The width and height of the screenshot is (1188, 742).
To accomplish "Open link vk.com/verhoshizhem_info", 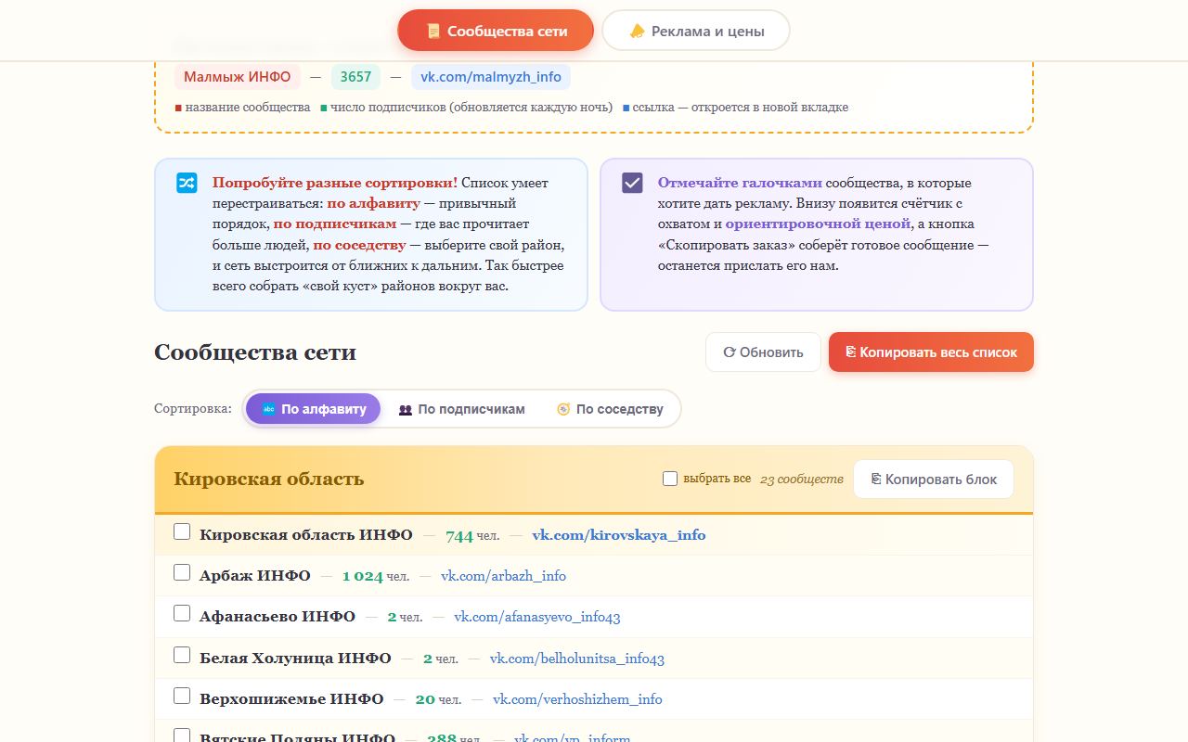I will click(x=577, y=699).
